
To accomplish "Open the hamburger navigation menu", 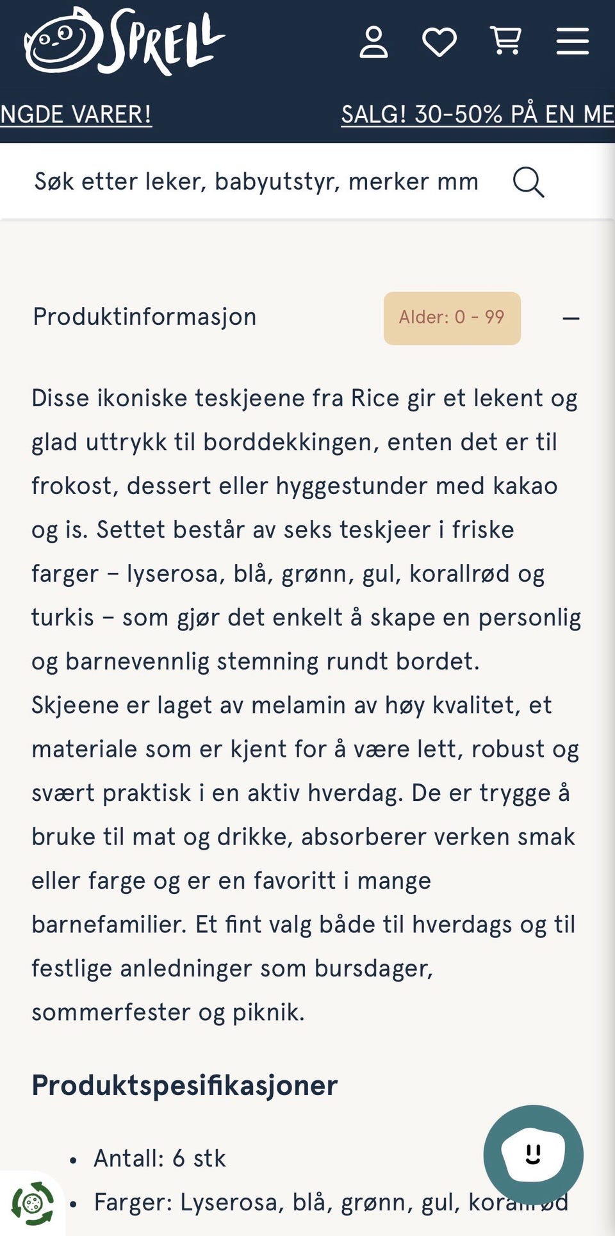I will (x=572, y=42).
